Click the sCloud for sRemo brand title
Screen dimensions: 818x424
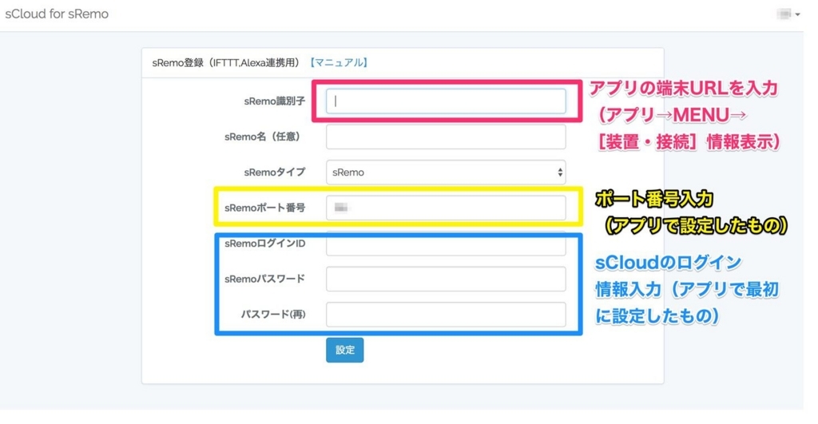pos(57,14)
